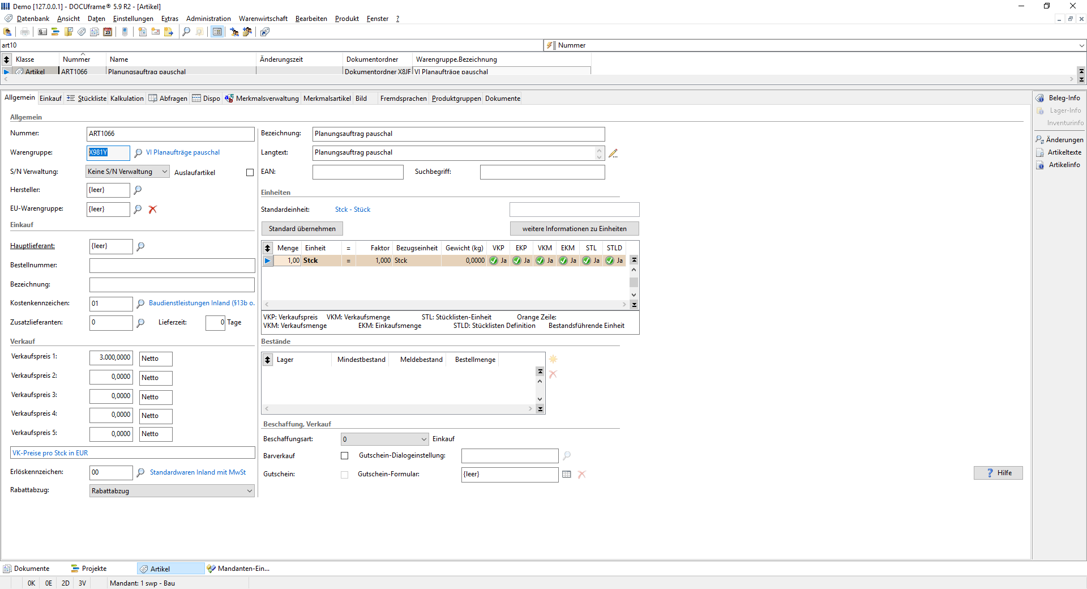
Task: Toggle STLD Ja indicator in Stck row
Action: click(614, 261)
